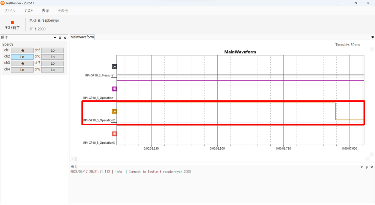
Task: Open the 操作 panel options dropdown arrow
Action: (x=55, y=38)
